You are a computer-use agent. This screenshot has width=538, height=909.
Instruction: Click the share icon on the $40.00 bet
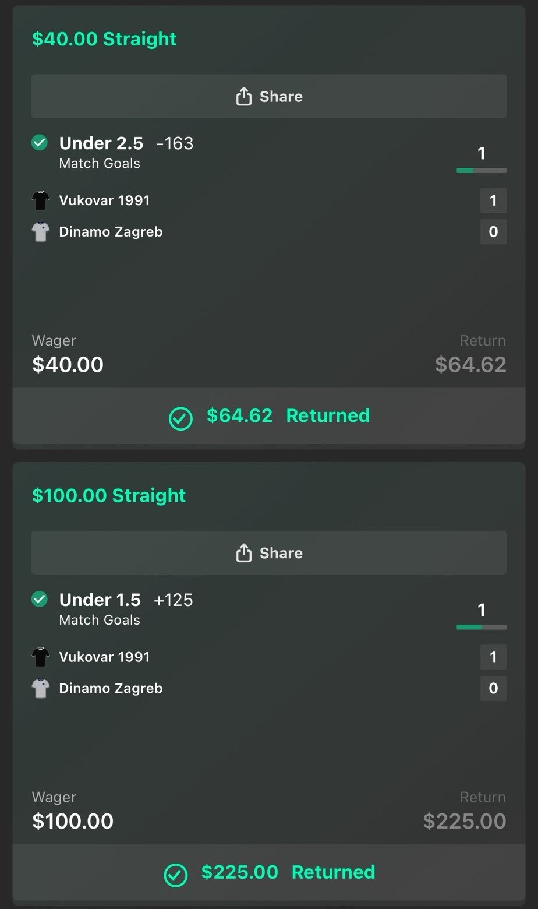point(243,96)
